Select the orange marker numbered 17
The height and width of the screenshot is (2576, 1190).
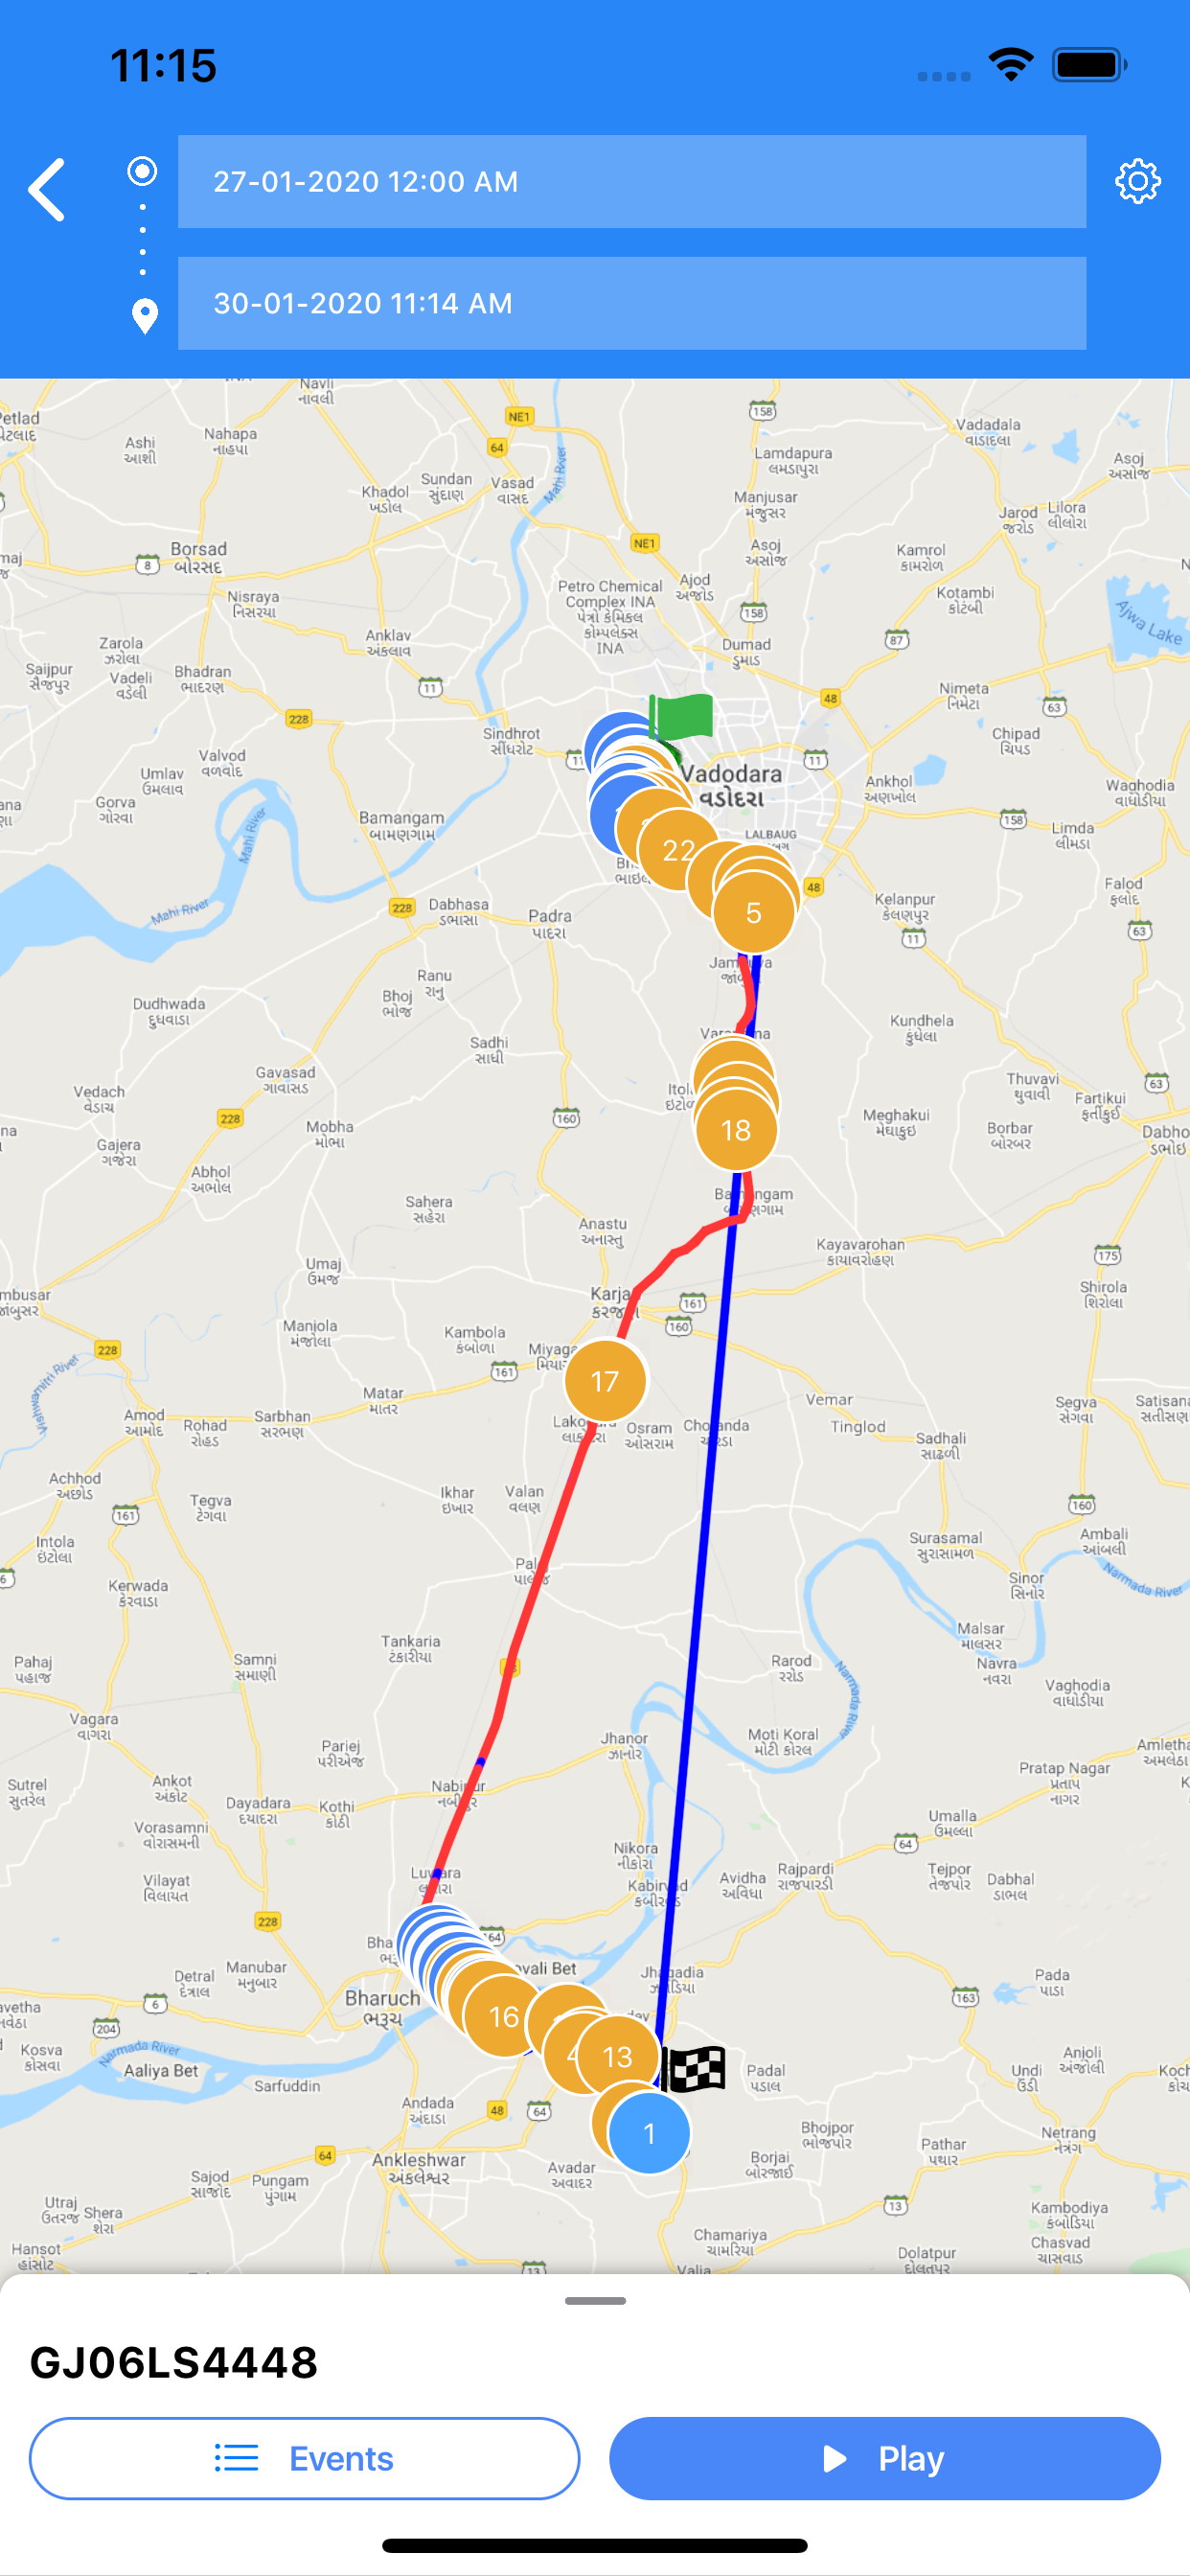(x=605, y=1381)
